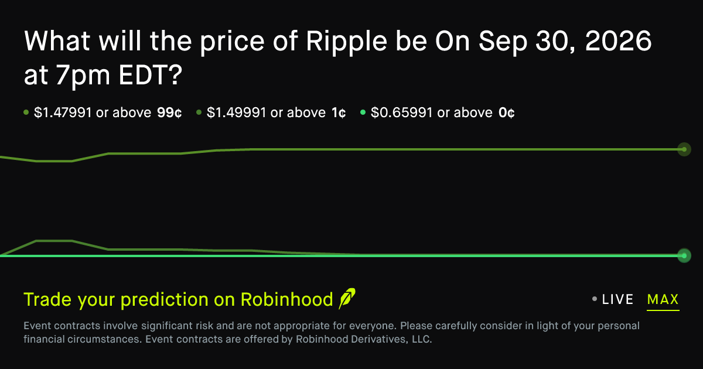Screen dimensions: 703x369
Task: Click the $0.65991 or above legend dot
Action: point(363,112)
